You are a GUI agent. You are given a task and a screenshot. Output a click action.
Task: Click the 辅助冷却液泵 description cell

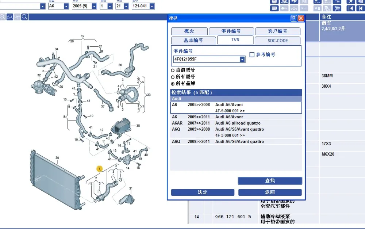[x=275, y=217]
